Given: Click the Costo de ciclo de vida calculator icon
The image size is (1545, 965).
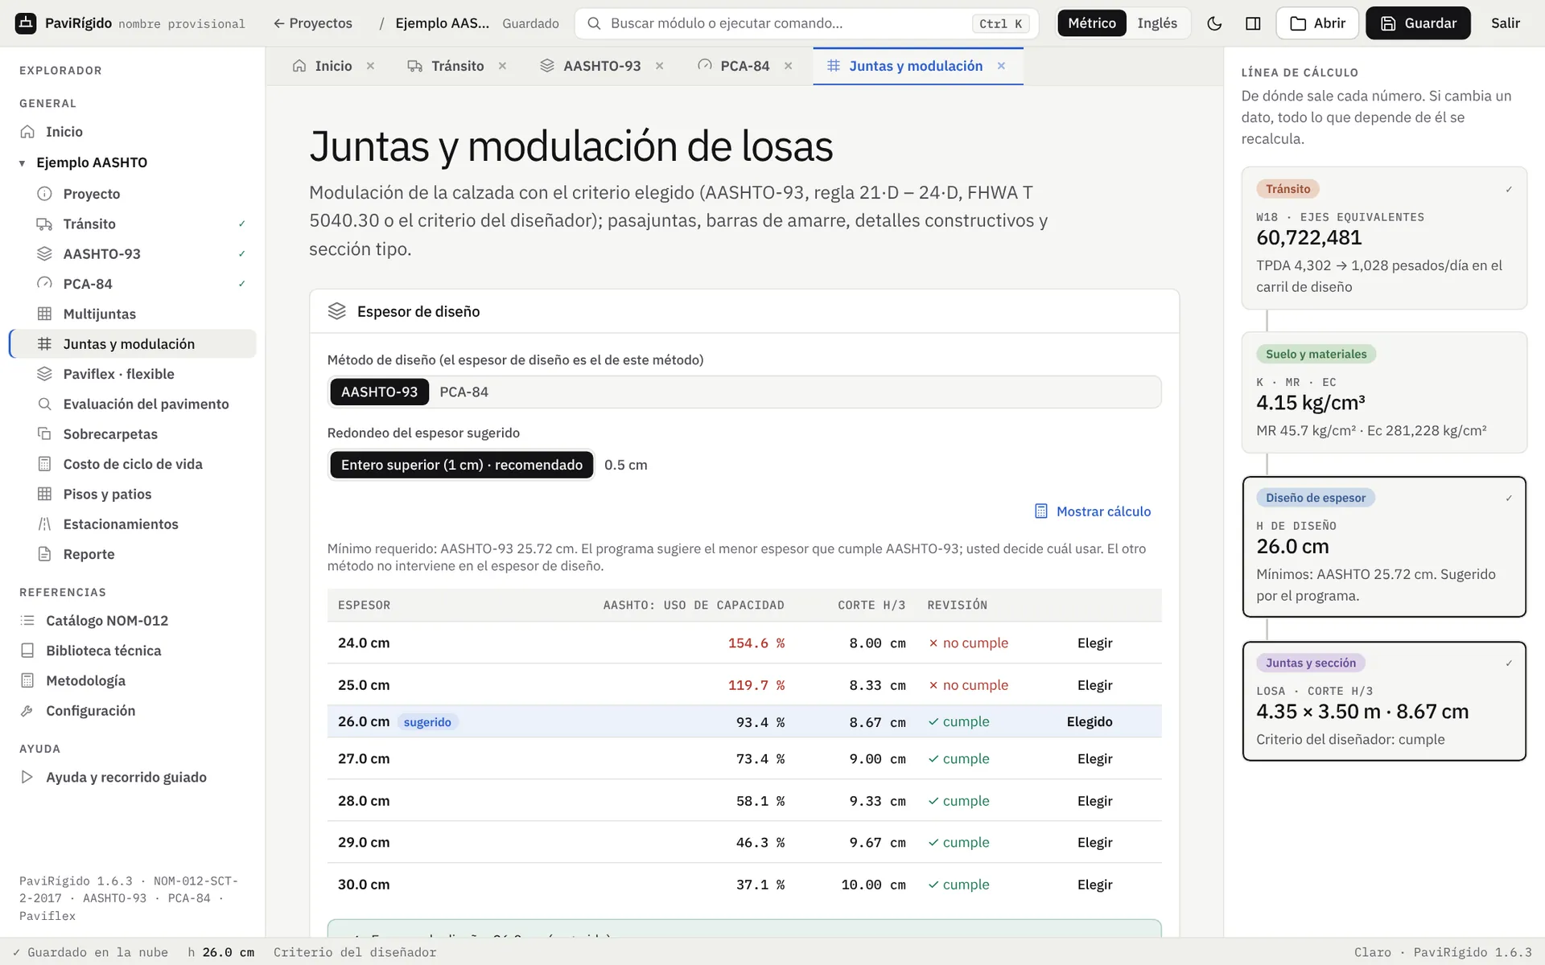Looking at the screenshot, I should 44,464.
